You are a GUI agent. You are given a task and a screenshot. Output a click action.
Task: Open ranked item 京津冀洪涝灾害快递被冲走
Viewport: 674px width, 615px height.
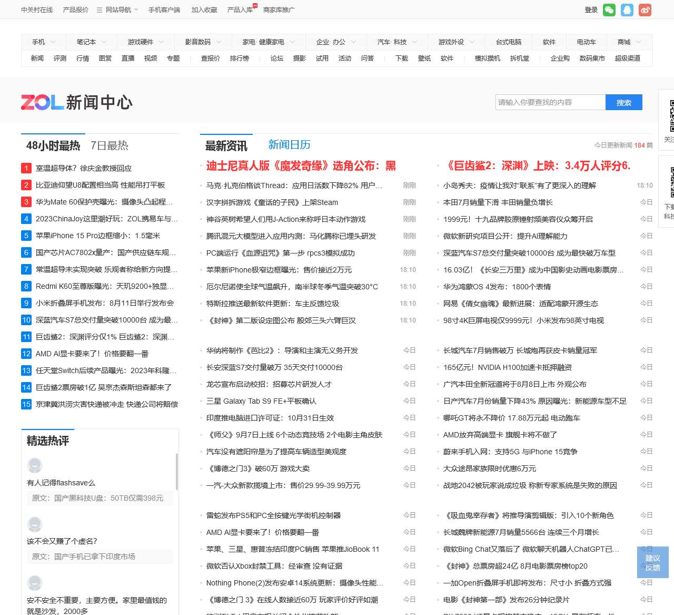click(107, 404)
